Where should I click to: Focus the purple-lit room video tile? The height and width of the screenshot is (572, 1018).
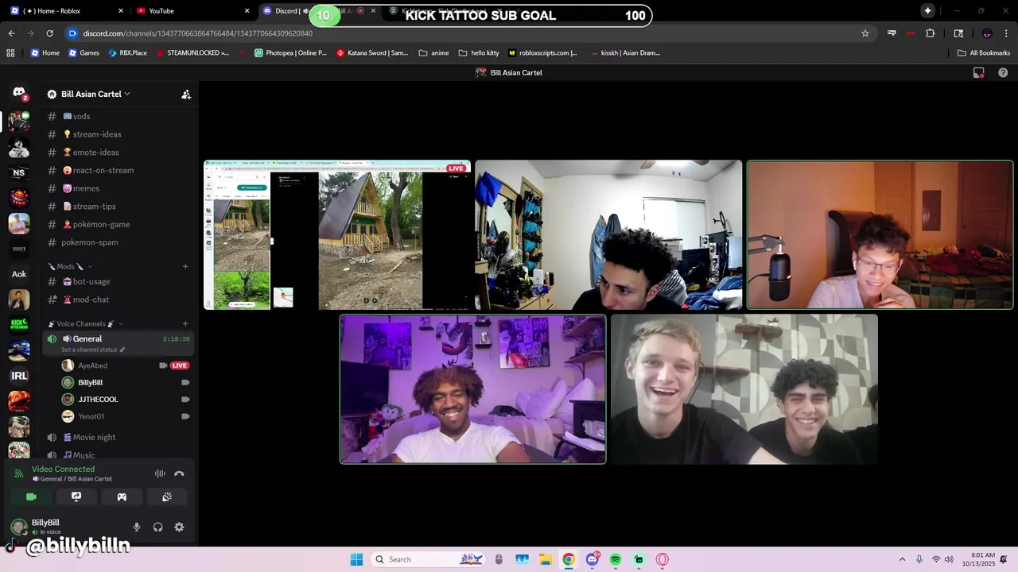coord(473,389)
